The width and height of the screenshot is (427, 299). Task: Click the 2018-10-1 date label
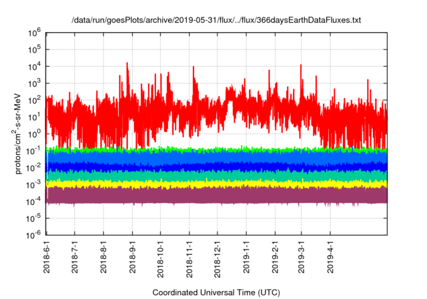pos(160,259)
